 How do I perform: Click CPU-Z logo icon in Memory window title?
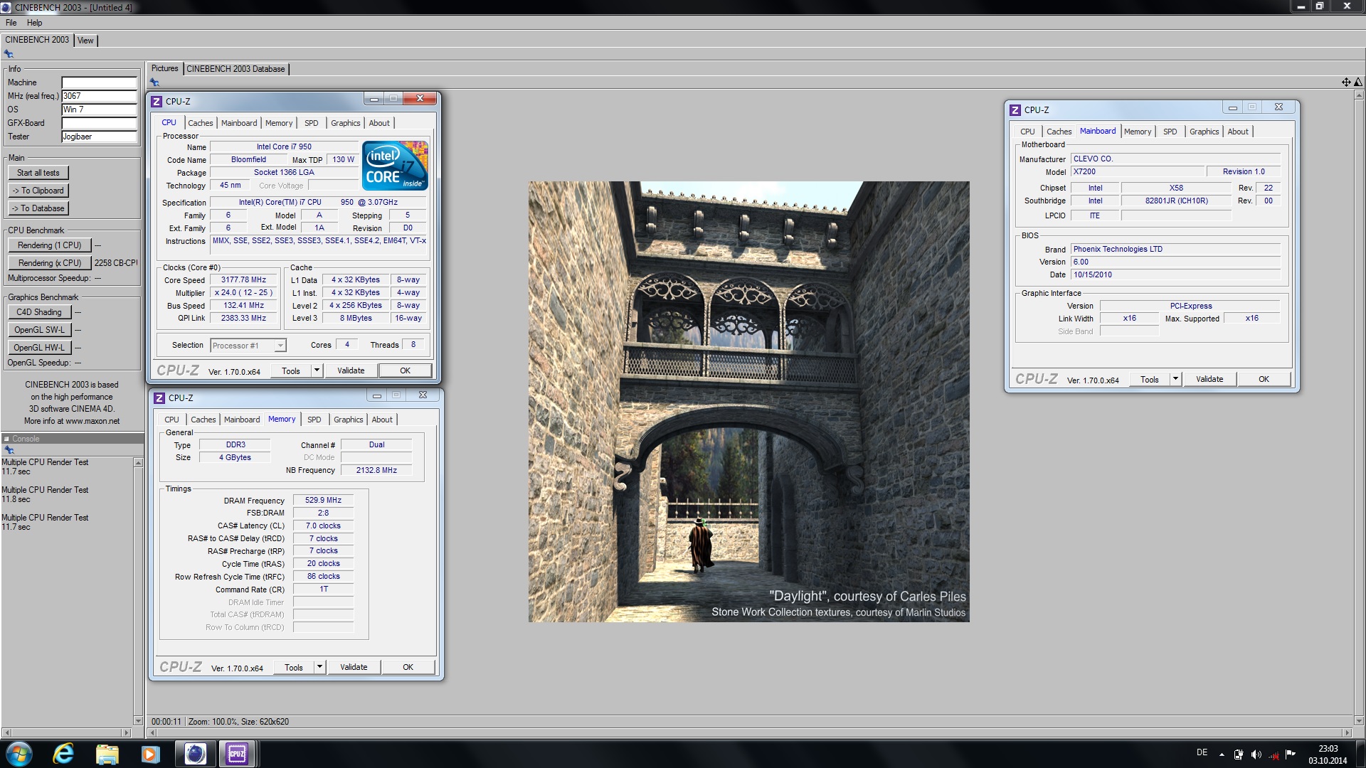[x=159, y=398]
